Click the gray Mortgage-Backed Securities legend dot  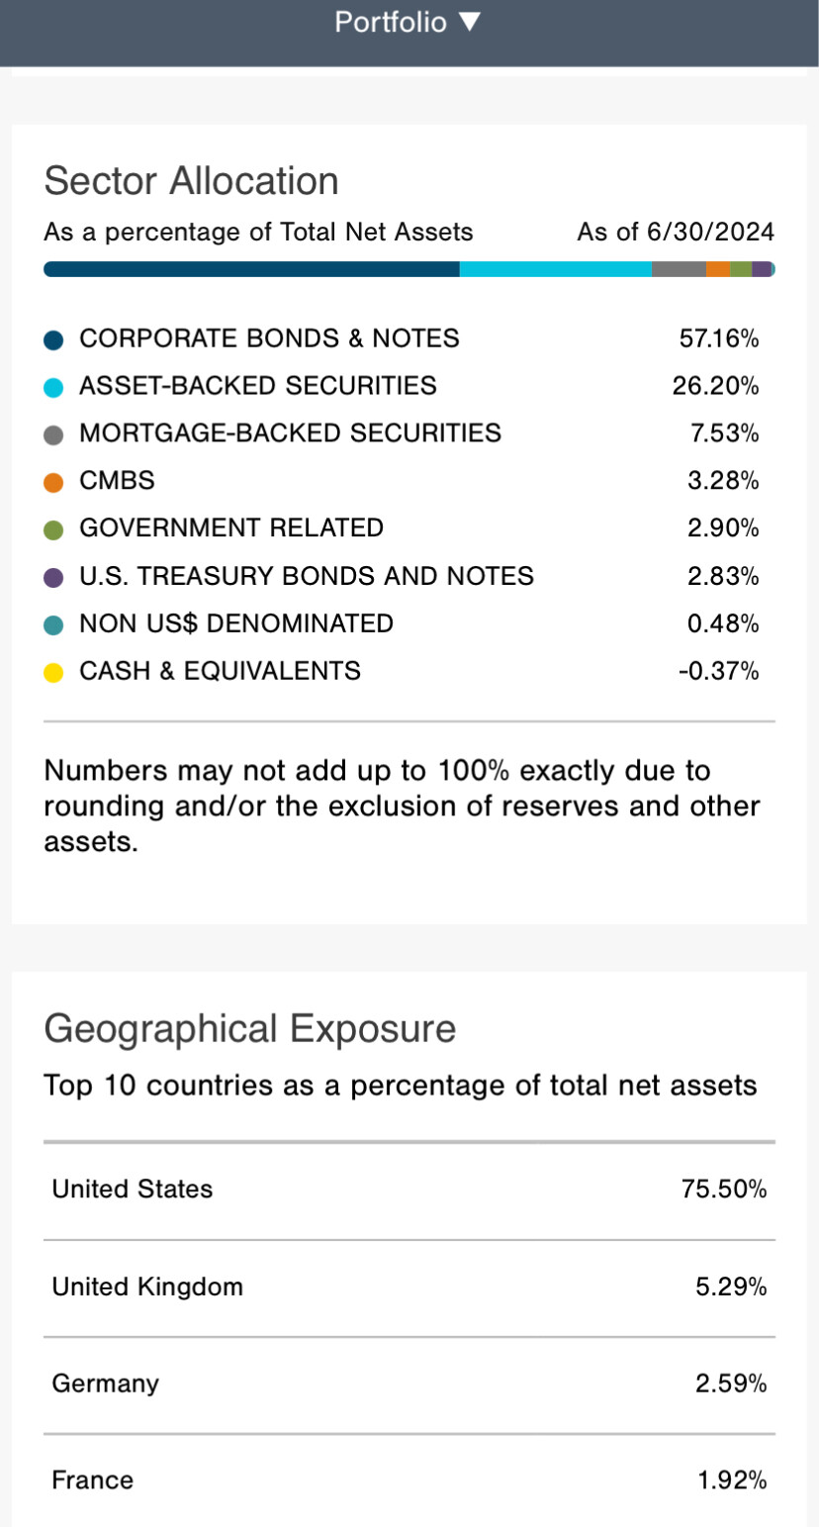coord(54,434)
